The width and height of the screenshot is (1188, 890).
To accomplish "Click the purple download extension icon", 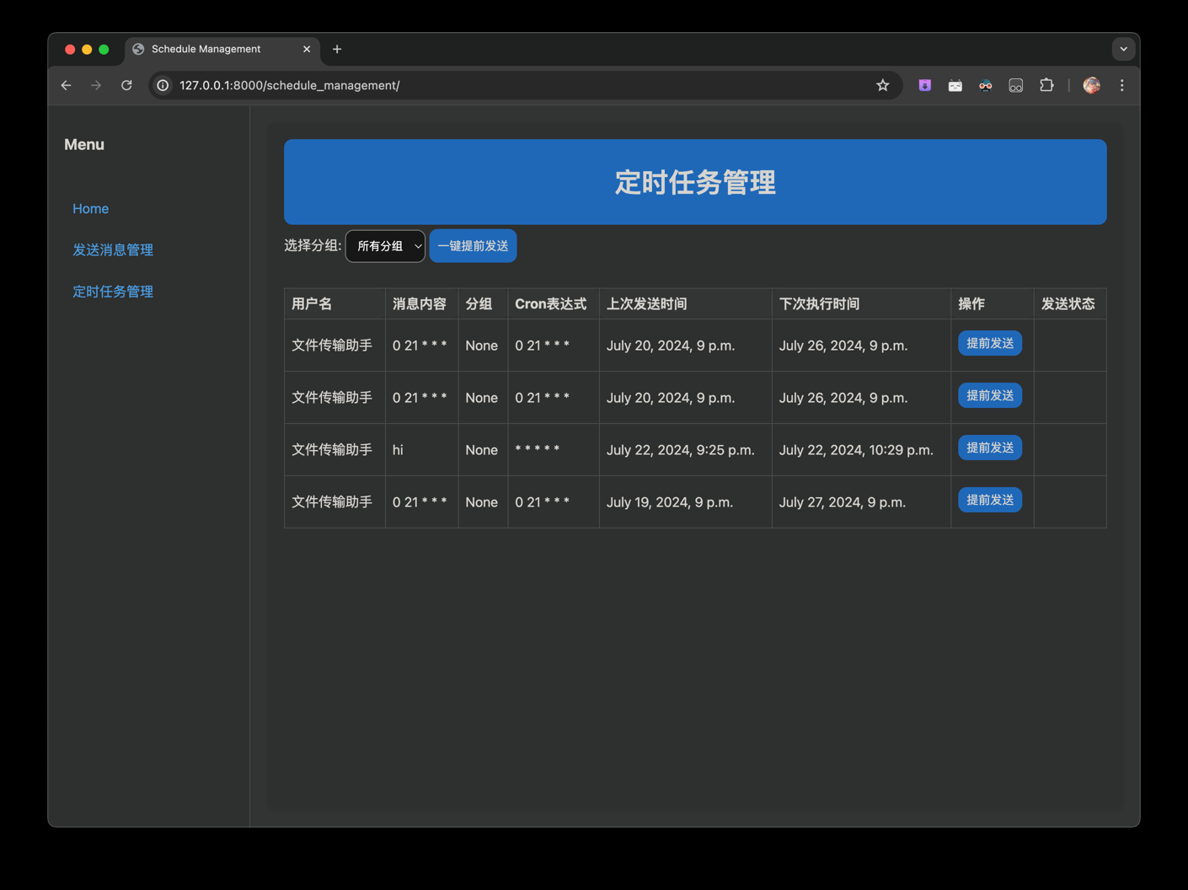I will click(x=924, y=85).
